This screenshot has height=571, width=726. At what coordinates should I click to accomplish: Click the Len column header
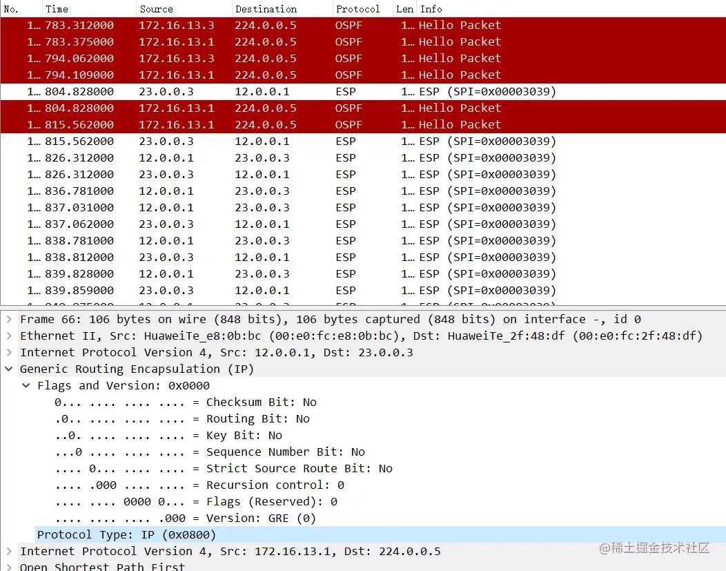[404, 9]
